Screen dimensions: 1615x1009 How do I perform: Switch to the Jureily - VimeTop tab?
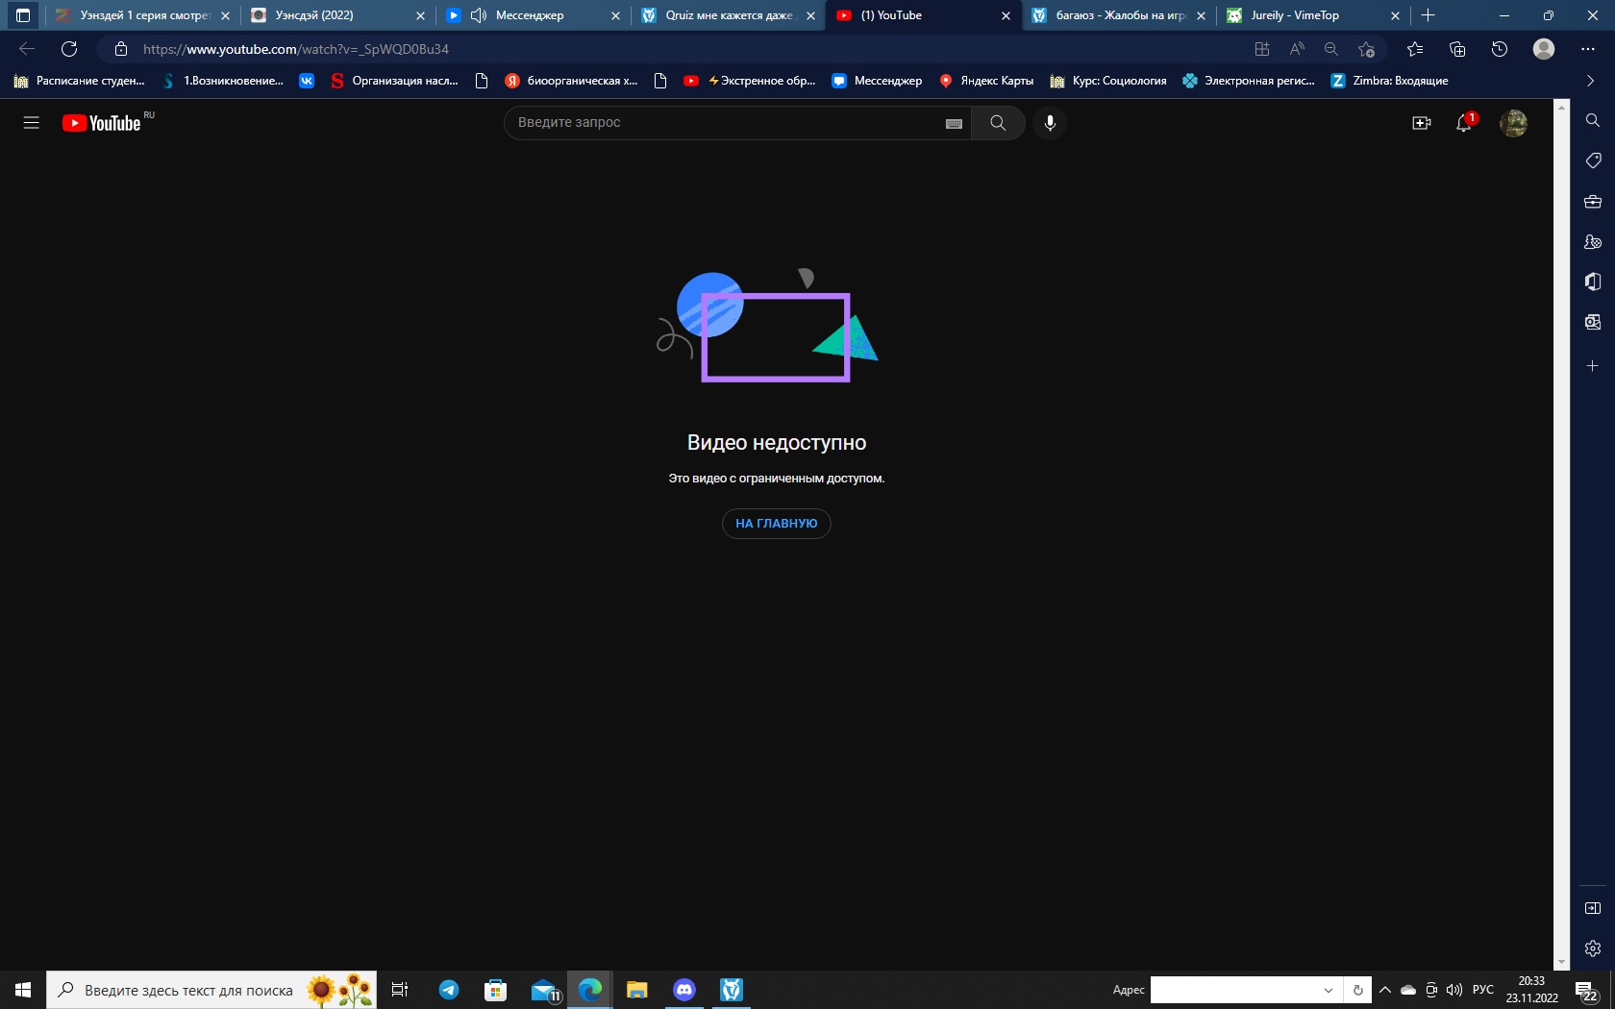tap(1305, 15)
